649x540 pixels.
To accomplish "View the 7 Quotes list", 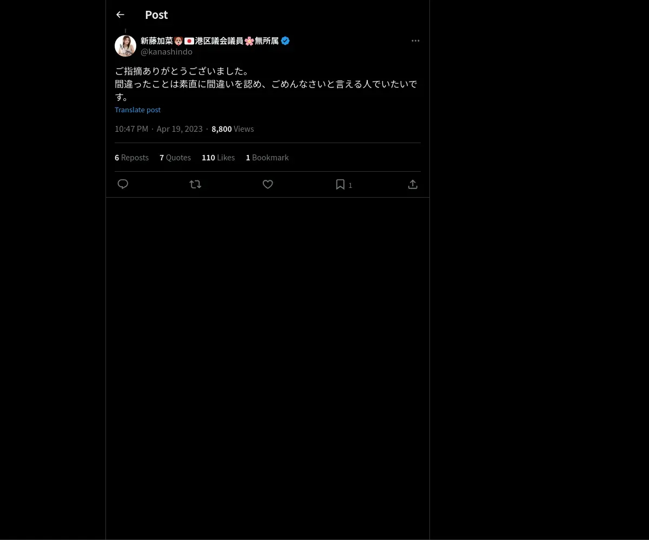I will [x=175, y=158].
